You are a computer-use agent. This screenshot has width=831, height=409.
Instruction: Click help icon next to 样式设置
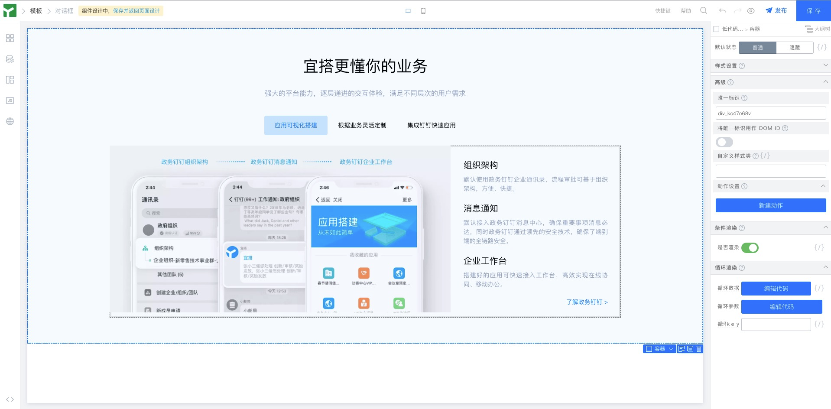742,66
